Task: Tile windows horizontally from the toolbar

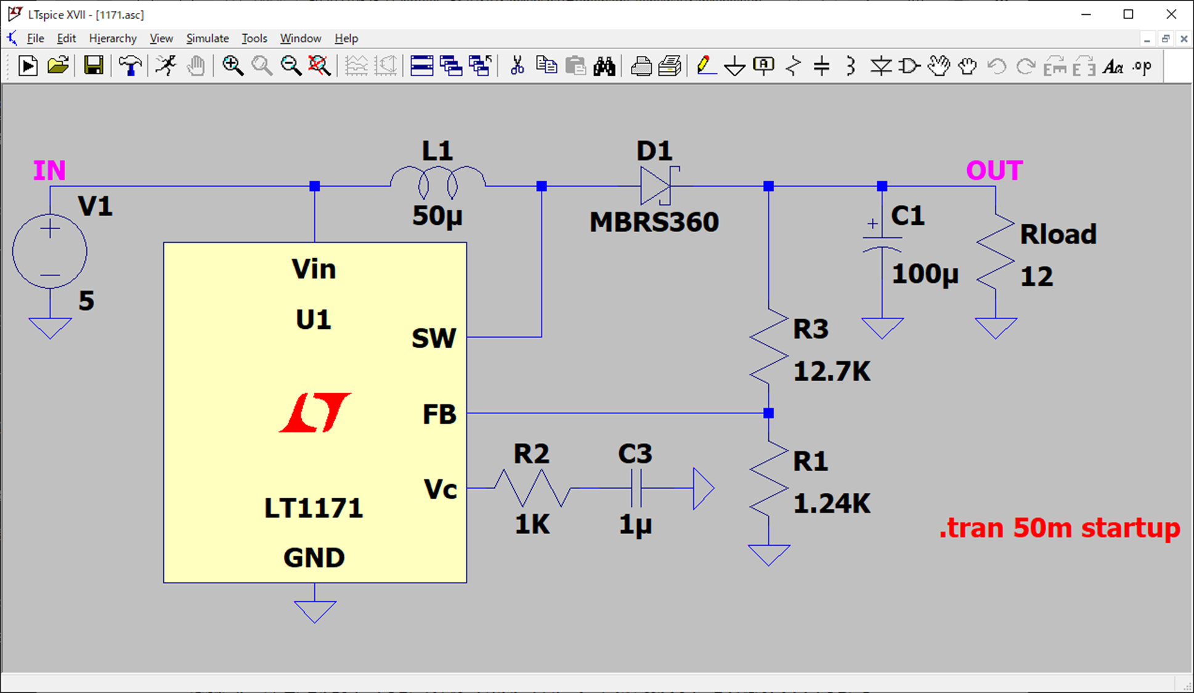Action: point(421,65)
